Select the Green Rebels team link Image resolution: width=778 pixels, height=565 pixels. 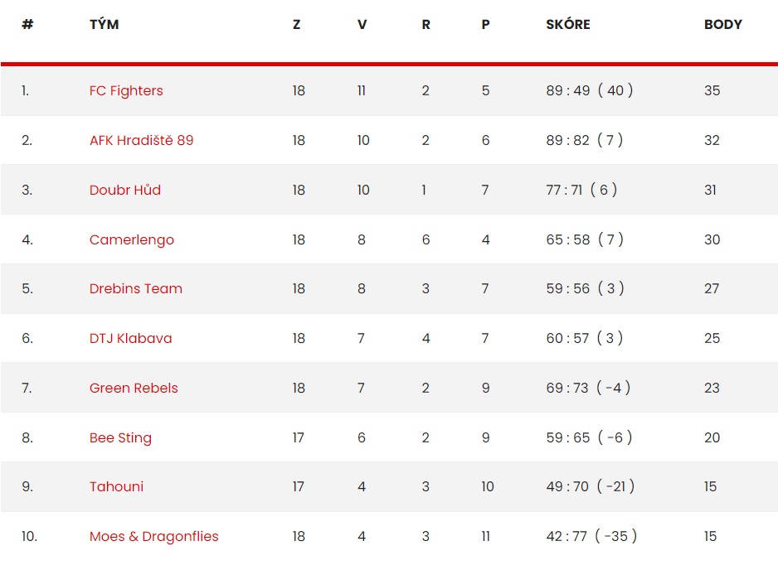[x=134, y=388]
